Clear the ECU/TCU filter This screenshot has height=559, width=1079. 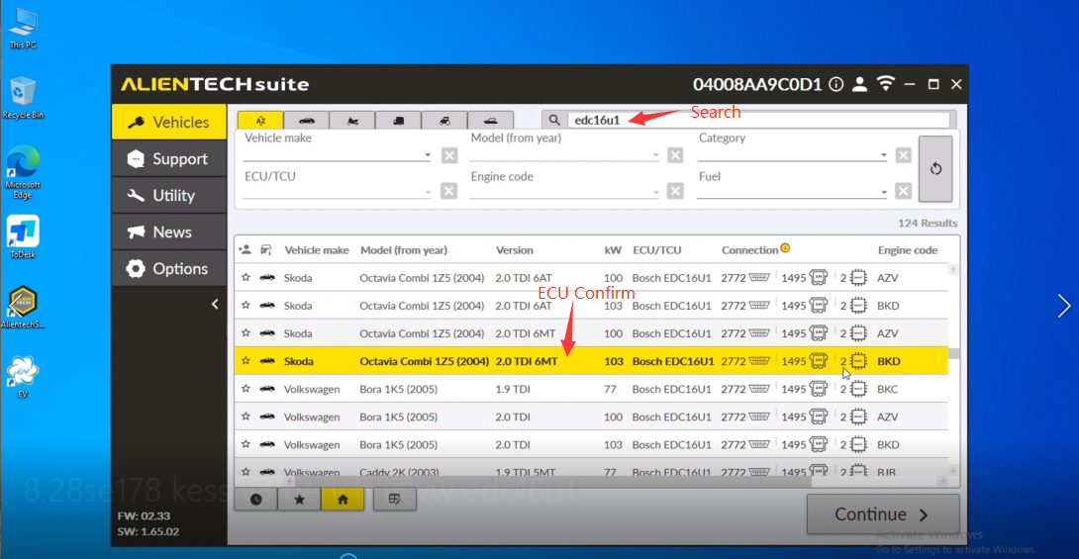(x=448, y=191)
